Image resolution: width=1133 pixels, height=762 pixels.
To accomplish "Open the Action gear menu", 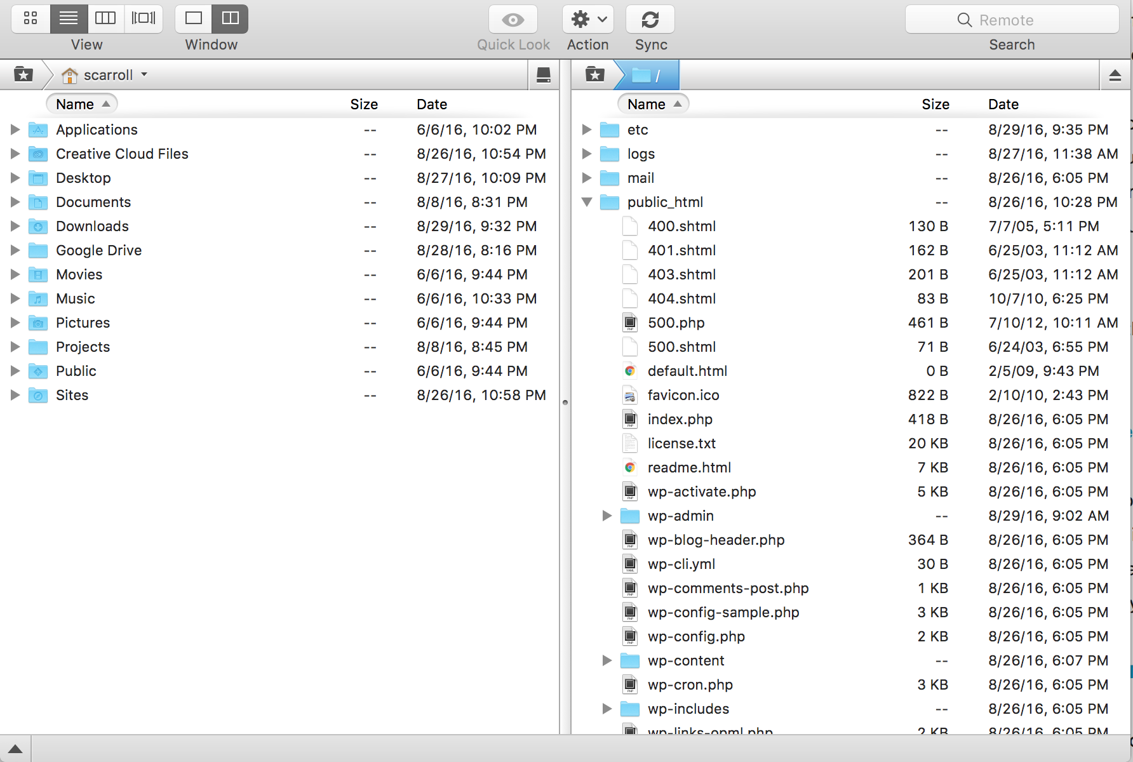I will click(588, 20).
